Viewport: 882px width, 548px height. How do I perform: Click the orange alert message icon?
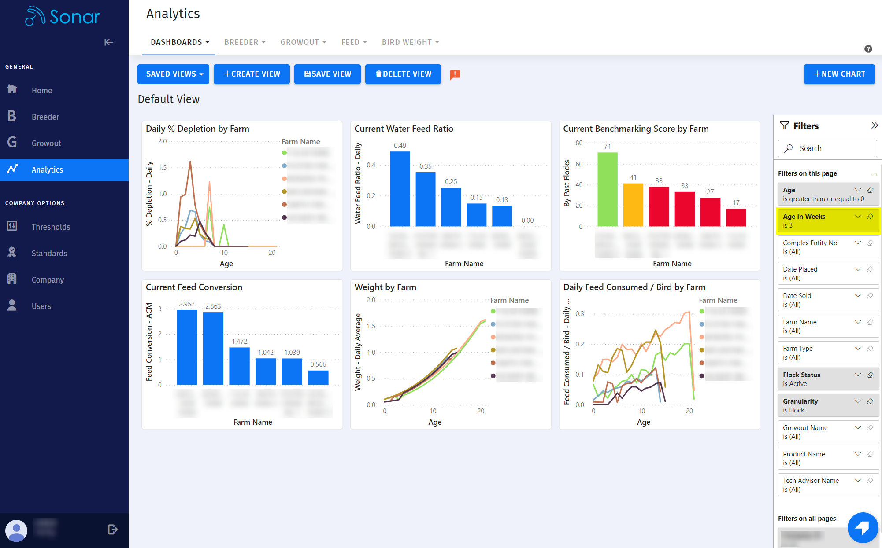click(455, 74)
